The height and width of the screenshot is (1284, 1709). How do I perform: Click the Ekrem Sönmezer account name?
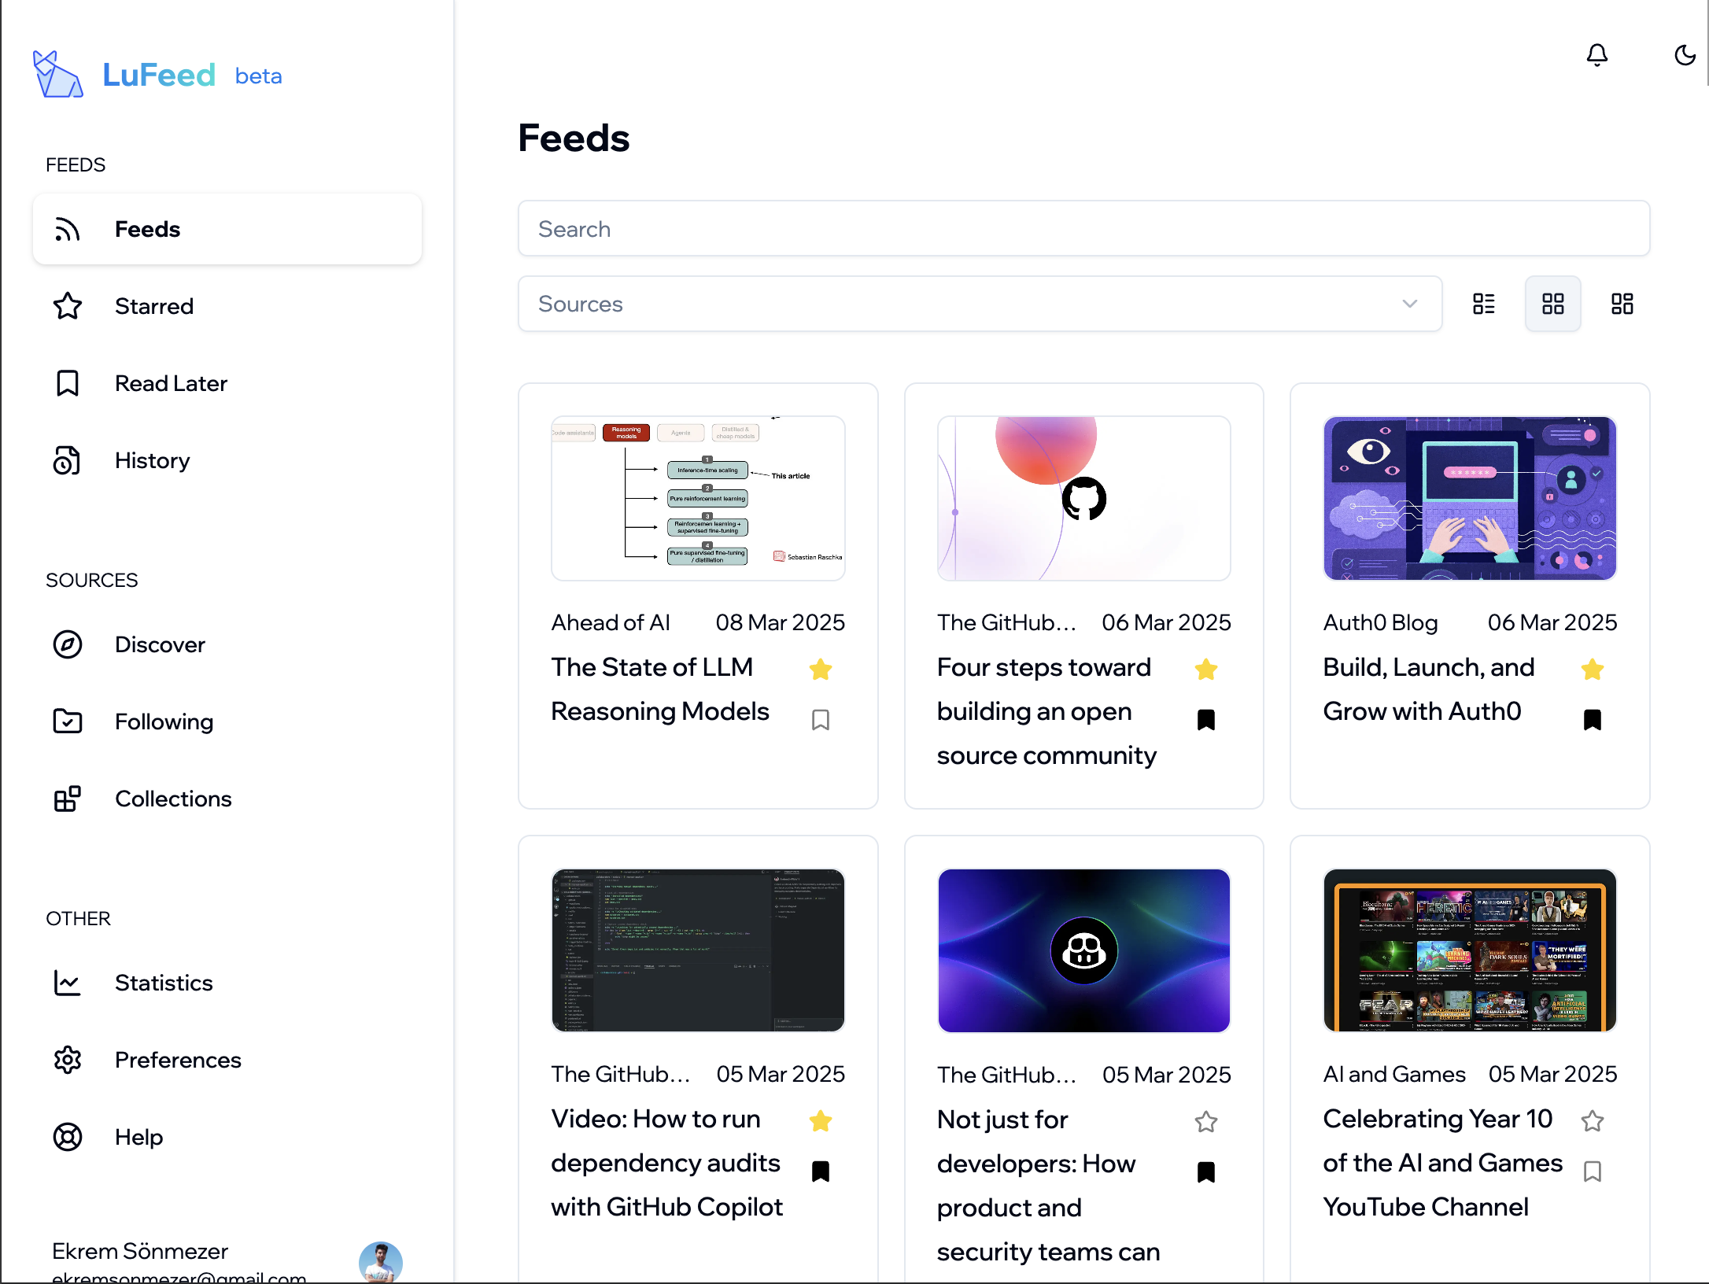point(140,1251)
